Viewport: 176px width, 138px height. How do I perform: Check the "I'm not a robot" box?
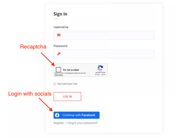point(58,70)
